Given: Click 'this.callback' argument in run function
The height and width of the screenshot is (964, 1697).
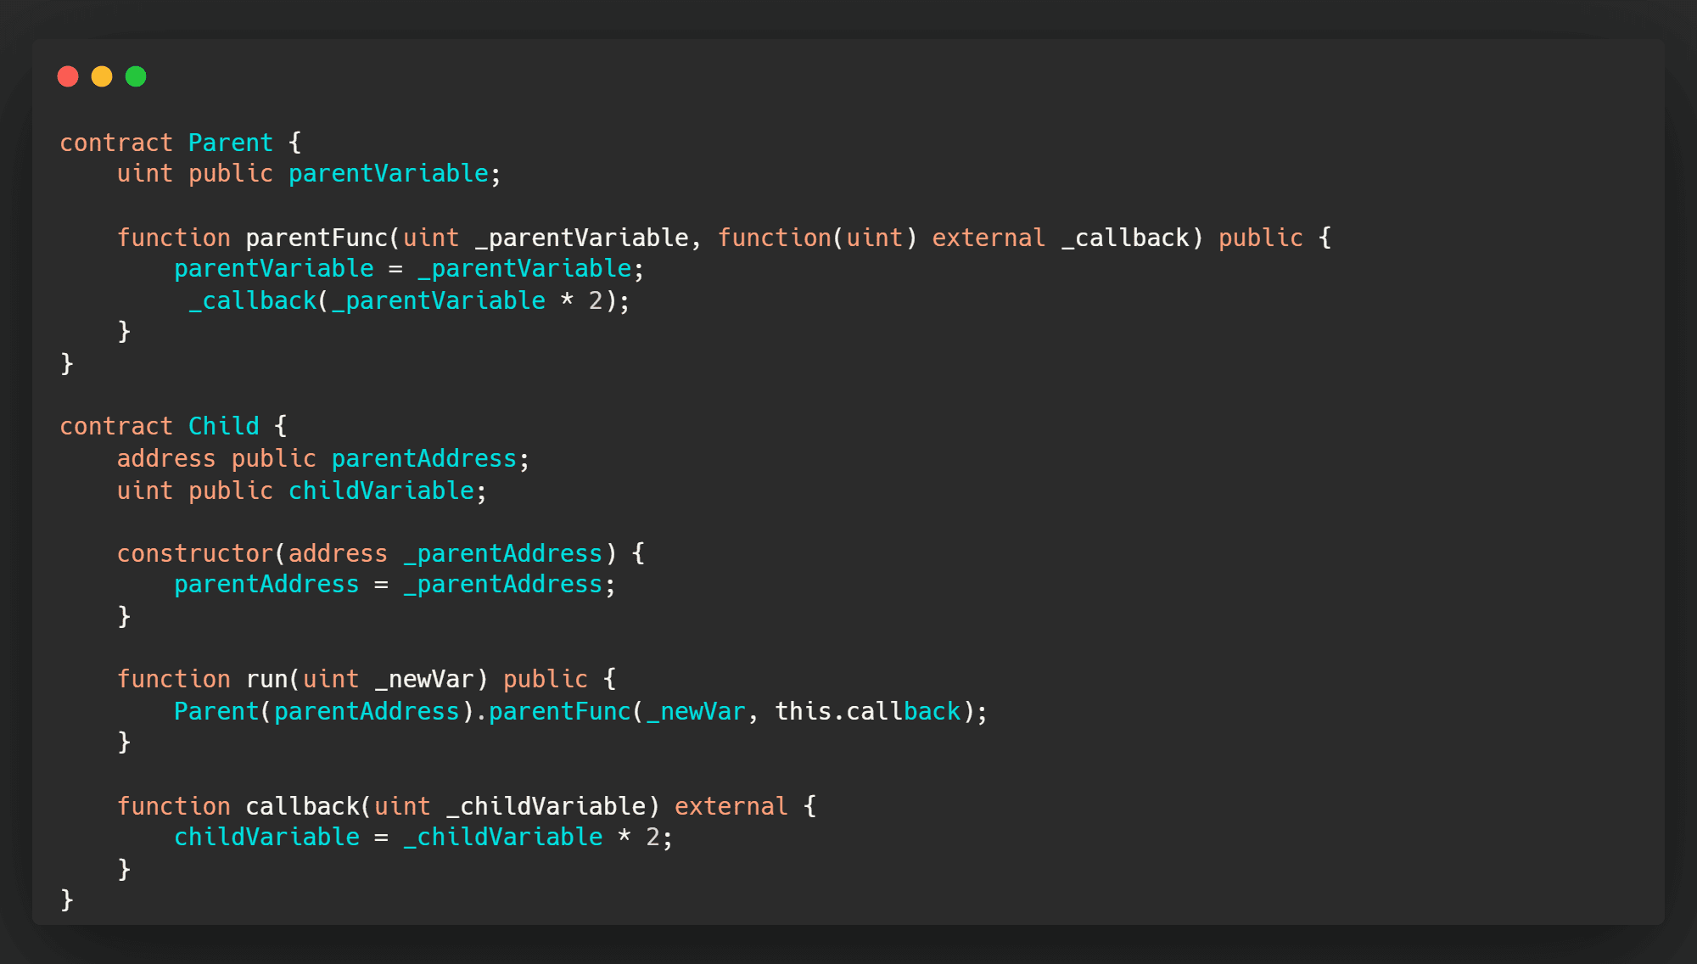Looking at the screenshot, I should point(867,712).
